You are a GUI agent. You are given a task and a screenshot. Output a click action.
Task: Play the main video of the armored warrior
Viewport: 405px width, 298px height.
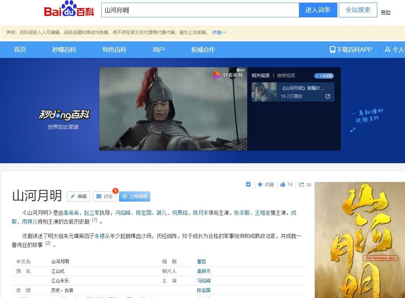pyautogui.click(x=173, y=109)
